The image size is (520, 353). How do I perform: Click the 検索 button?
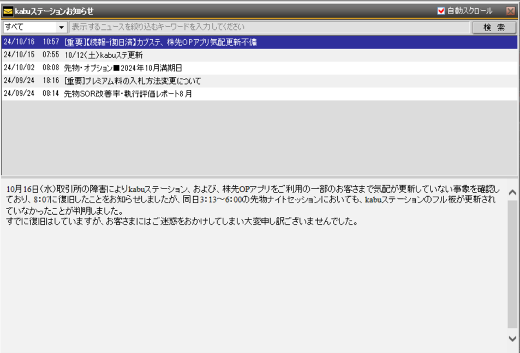click(494, 27)
